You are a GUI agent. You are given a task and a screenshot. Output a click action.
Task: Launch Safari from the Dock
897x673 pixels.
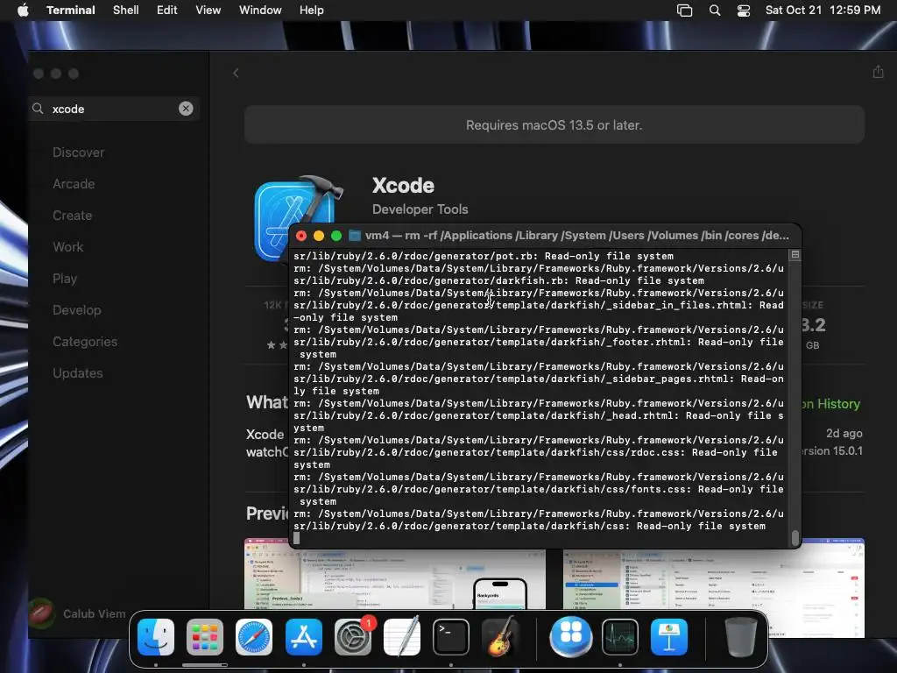point(254,637)
